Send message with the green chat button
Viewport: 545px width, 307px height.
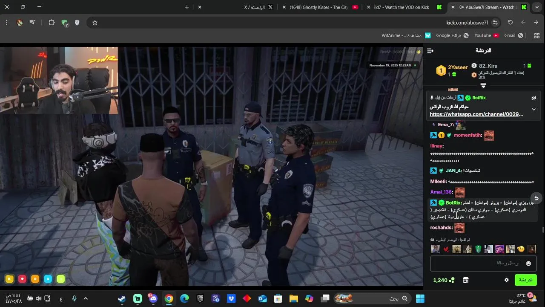tap(525, 280)
